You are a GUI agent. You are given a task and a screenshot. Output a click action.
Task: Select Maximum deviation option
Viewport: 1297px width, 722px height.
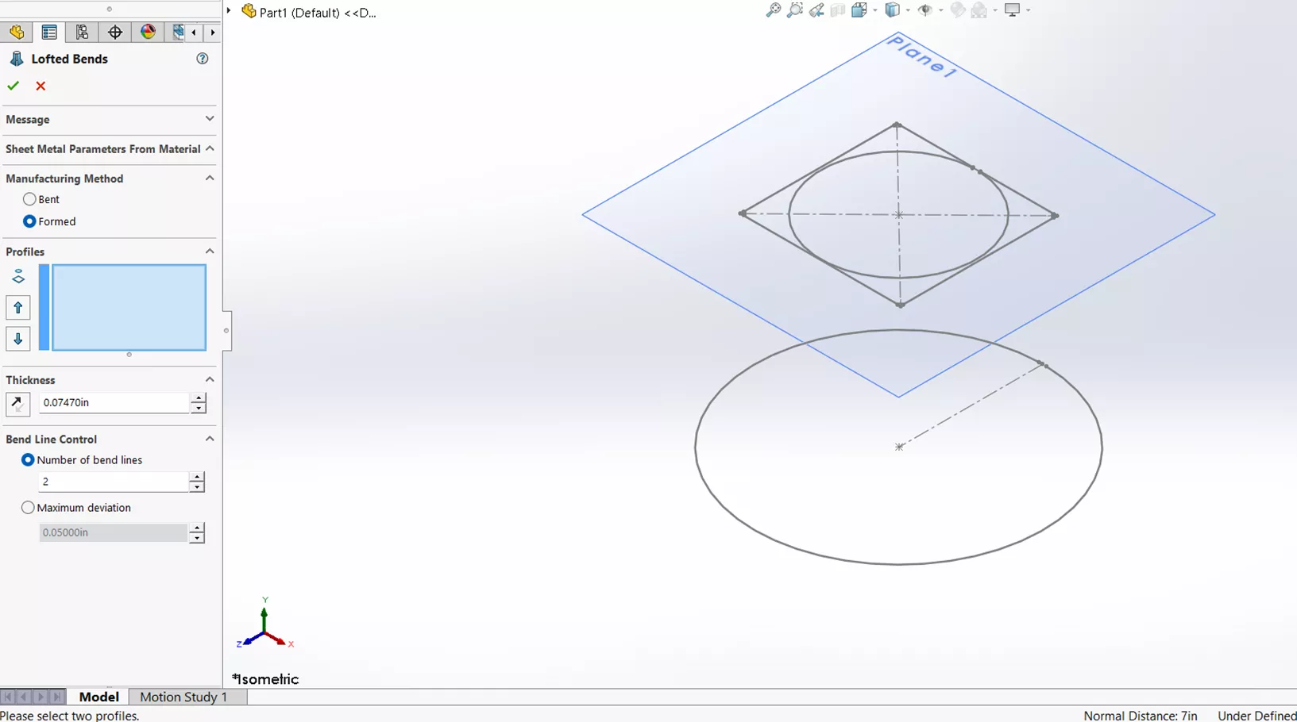coord(28,508)
